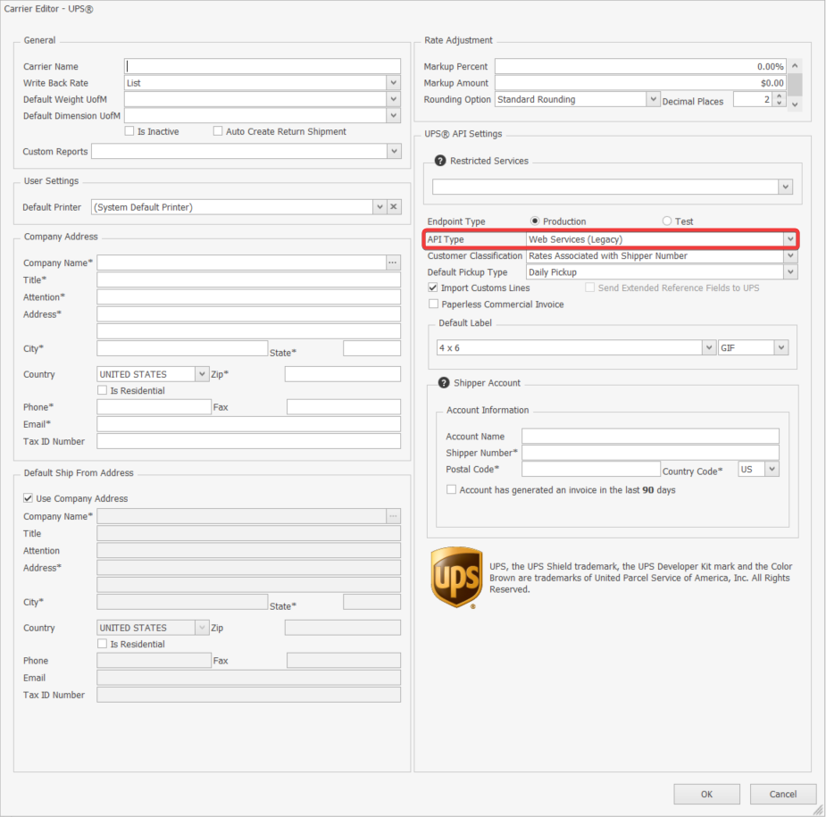Image resolution: width=826 pixels, height=817 pixels.
Task: Uncheck Use Company Address option
Action: tap(28, 498)
